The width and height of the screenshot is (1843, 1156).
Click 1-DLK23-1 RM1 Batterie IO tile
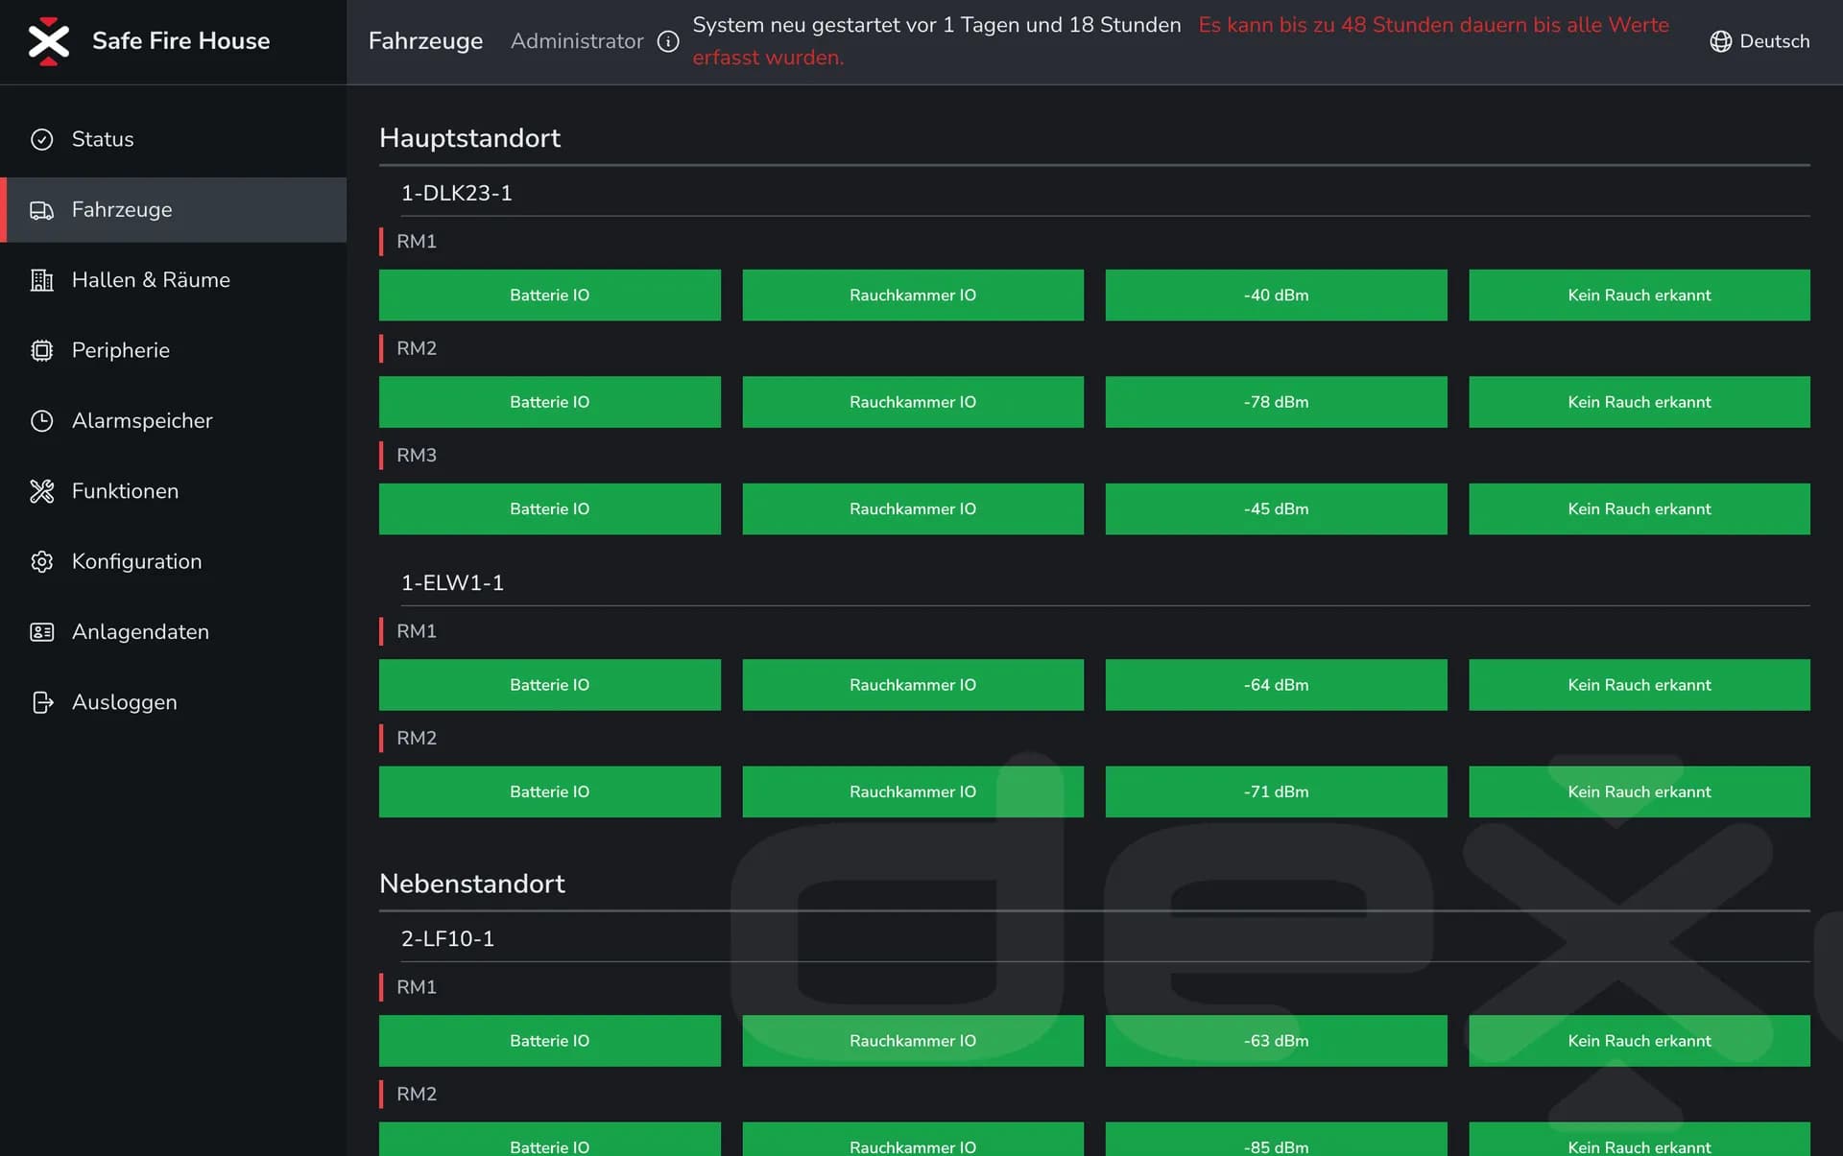tap(549, 295)
